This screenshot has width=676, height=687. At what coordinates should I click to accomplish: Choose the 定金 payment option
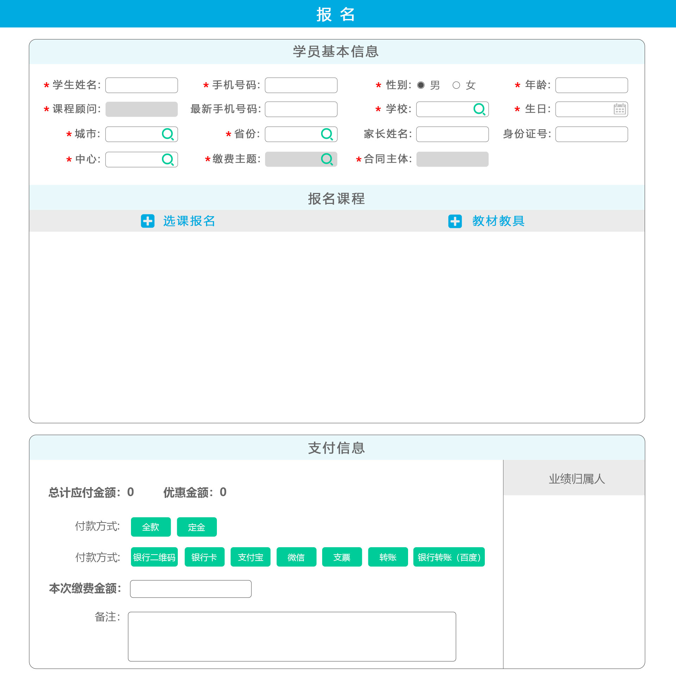197,527
